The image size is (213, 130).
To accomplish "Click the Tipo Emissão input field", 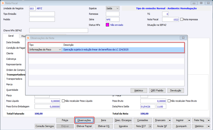I will pos(42,14).
